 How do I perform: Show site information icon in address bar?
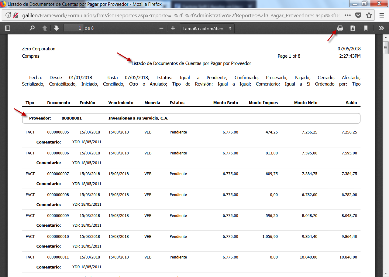(x=8, y=15)
